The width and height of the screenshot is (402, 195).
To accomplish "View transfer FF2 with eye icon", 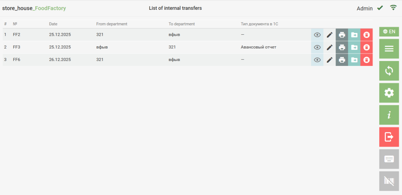I will pos(317,35).
